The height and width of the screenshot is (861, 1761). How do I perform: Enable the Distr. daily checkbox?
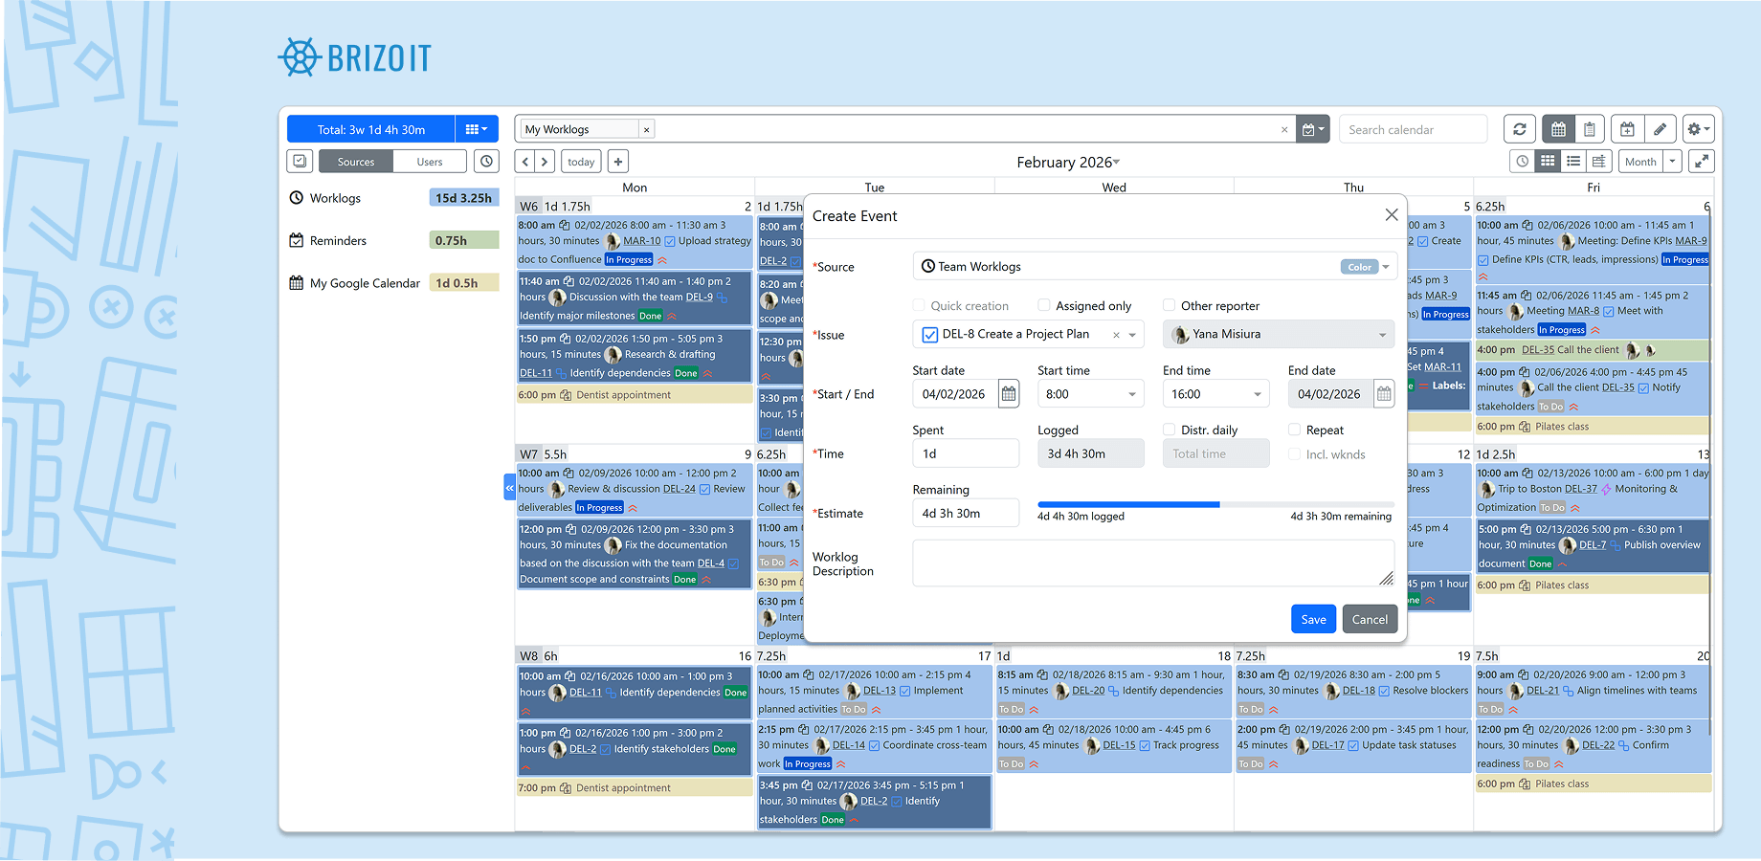(1169, 430)
